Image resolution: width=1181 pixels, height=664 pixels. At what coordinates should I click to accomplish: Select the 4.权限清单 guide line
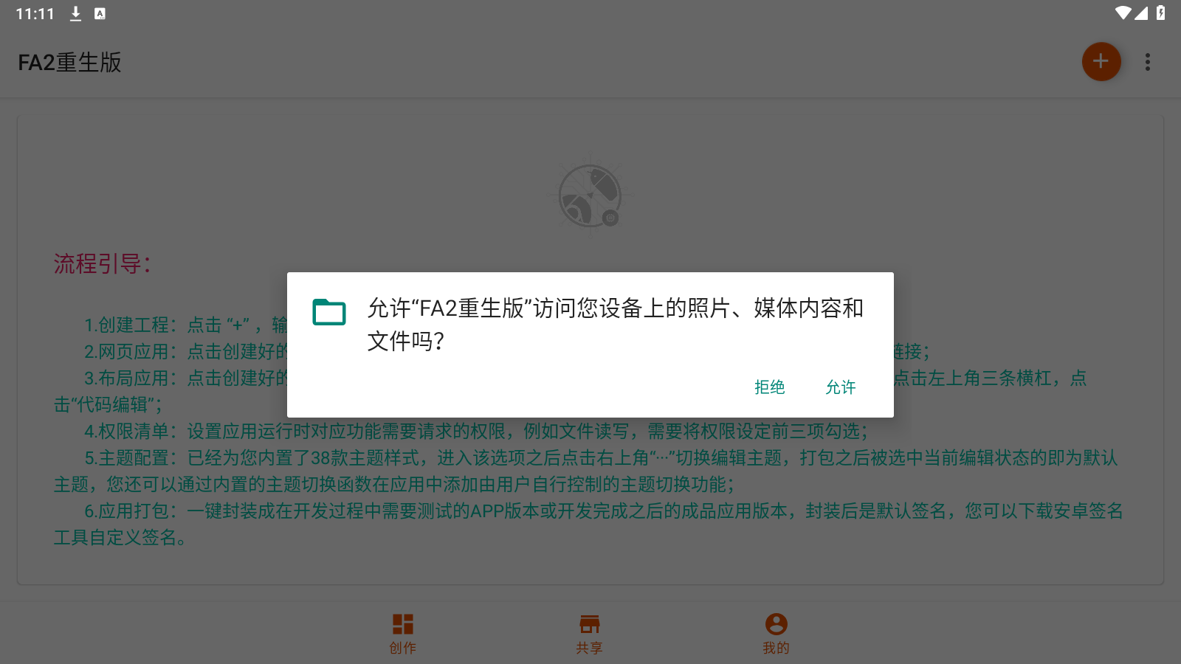(476, 431)
